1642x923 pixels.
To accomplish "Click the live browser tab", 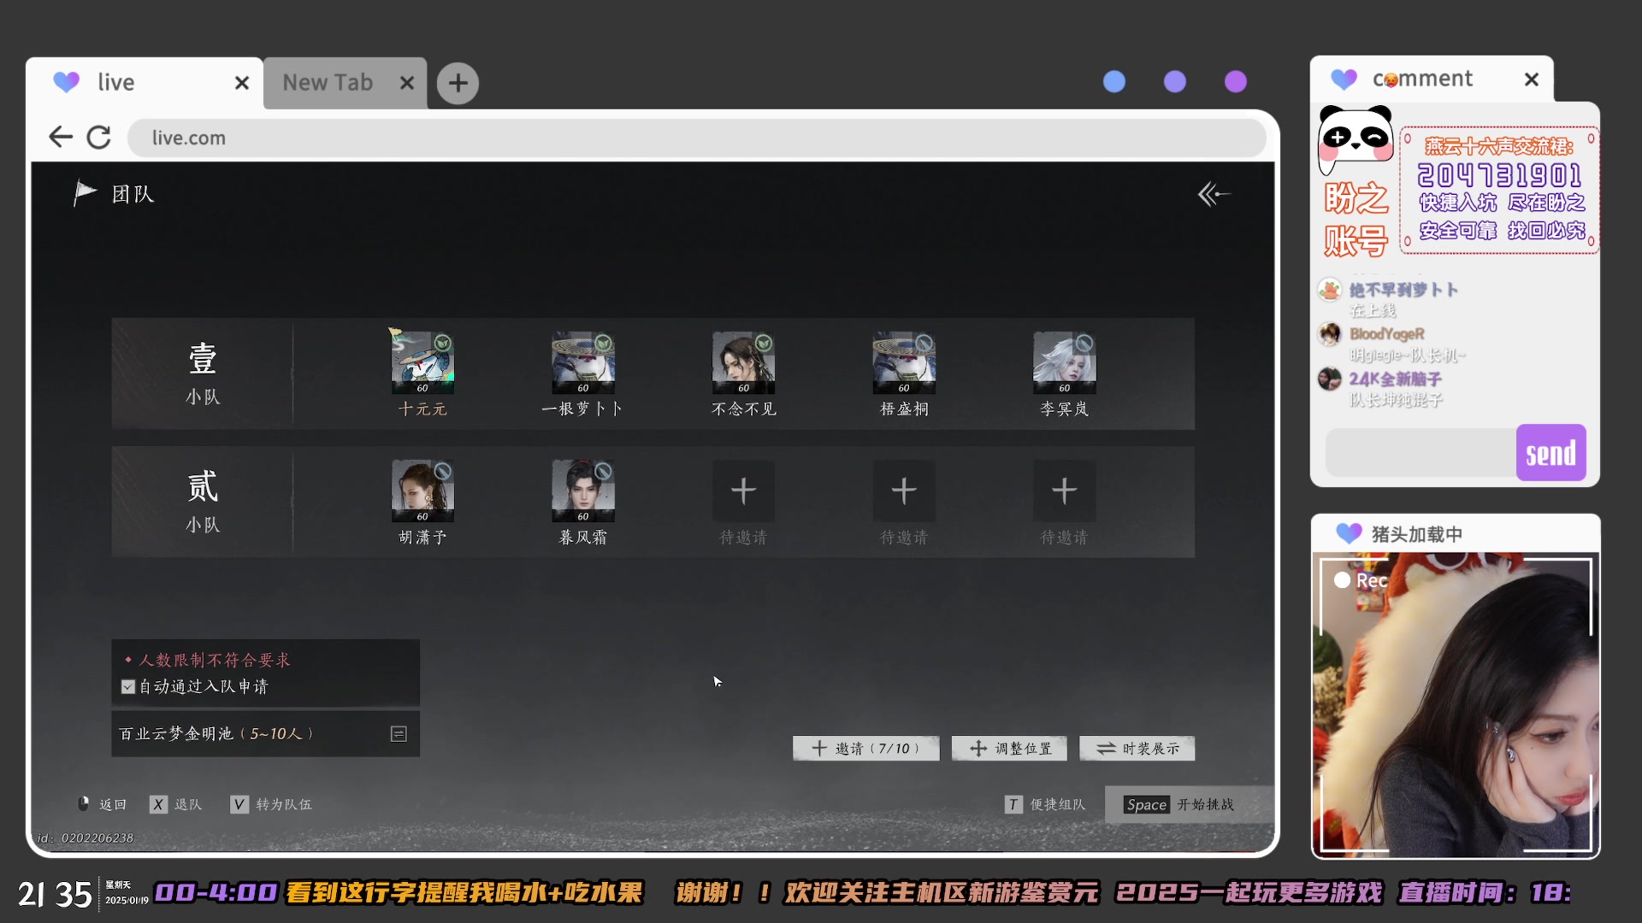I will pos(116,83).
